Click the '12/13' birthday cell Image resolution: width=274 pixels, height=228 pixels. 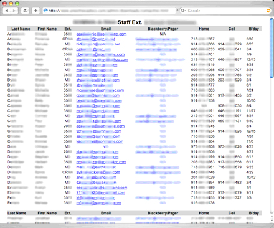click(251, 60)
